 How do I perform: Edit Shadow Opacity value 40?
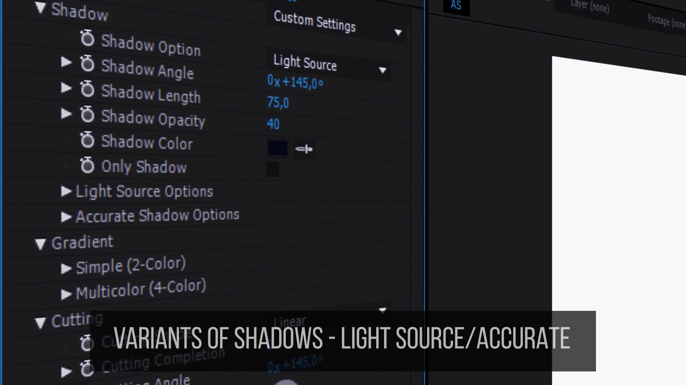273,124
